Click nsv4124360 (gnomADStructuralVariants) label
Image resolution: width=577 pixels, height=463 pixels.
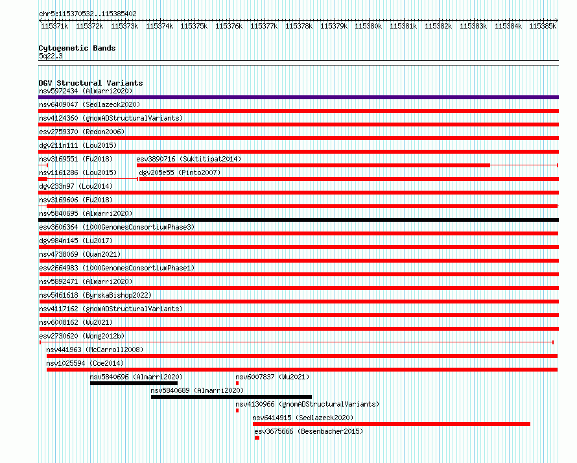pyautogui.click(x=111, y=118)
